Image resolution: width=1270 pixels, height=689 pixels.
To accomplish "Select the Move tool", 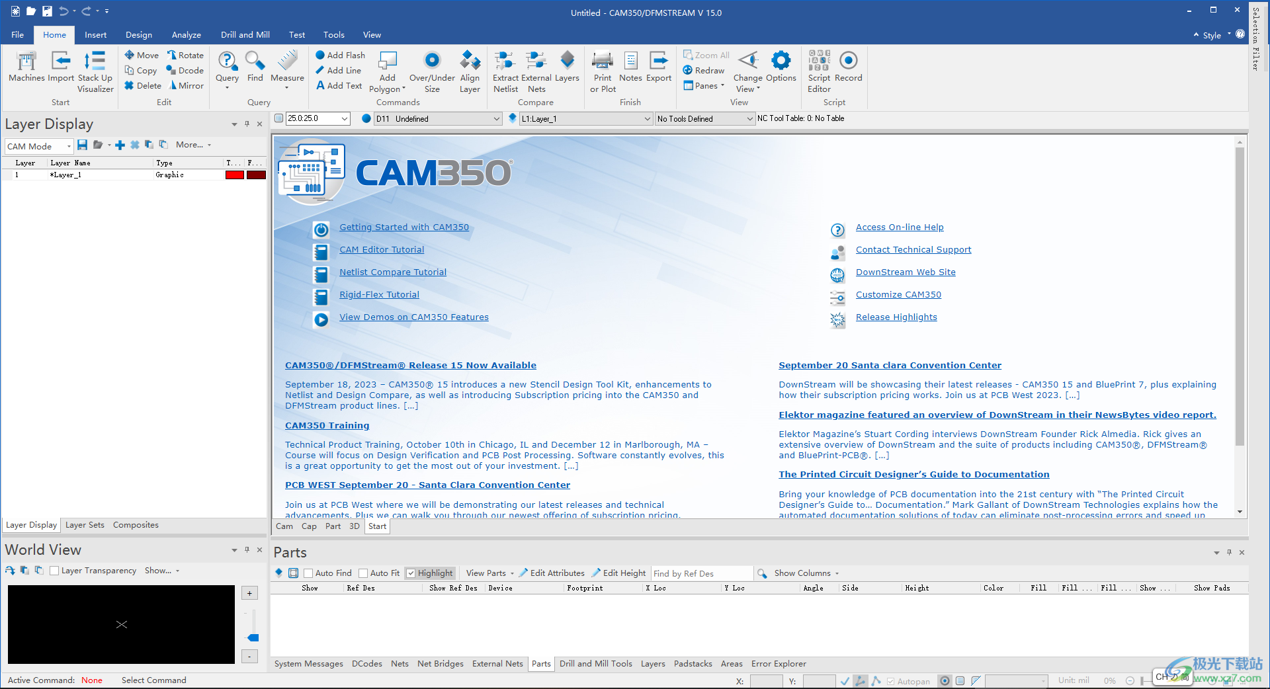I will (142, 56).
